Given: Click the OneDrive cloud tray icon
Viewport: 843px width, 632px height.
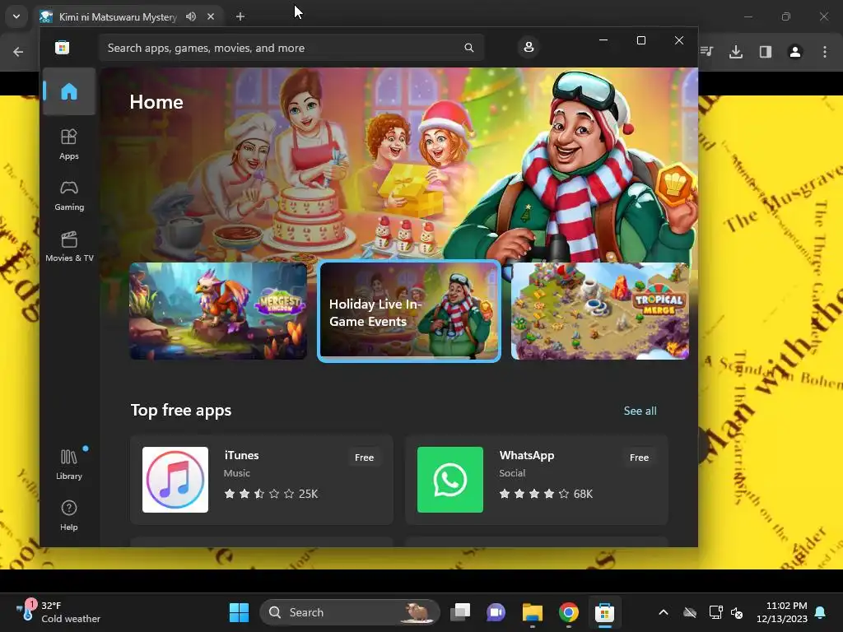Looking at the screenshot, I should [690, 612].
